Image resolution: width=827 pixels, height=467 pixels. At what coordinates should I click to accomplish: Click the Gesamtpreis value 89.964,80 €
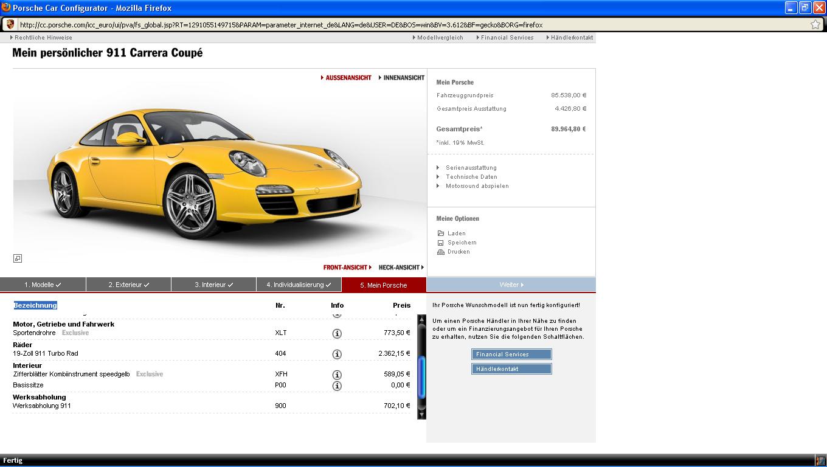point(569,129)
